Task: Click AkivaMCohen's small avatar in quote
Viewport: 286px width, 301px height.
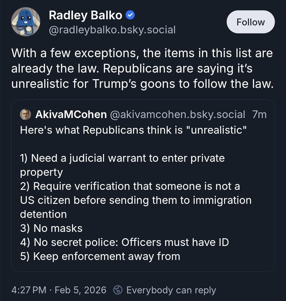Action: [25, 114]
